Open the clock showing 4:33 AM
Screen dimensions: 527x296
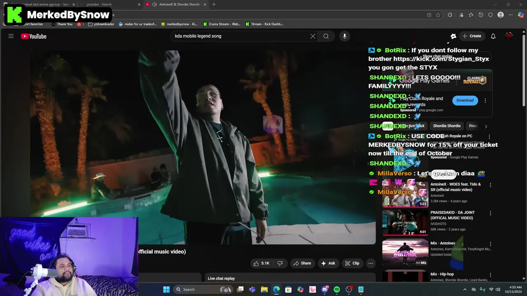pos(515,289)
